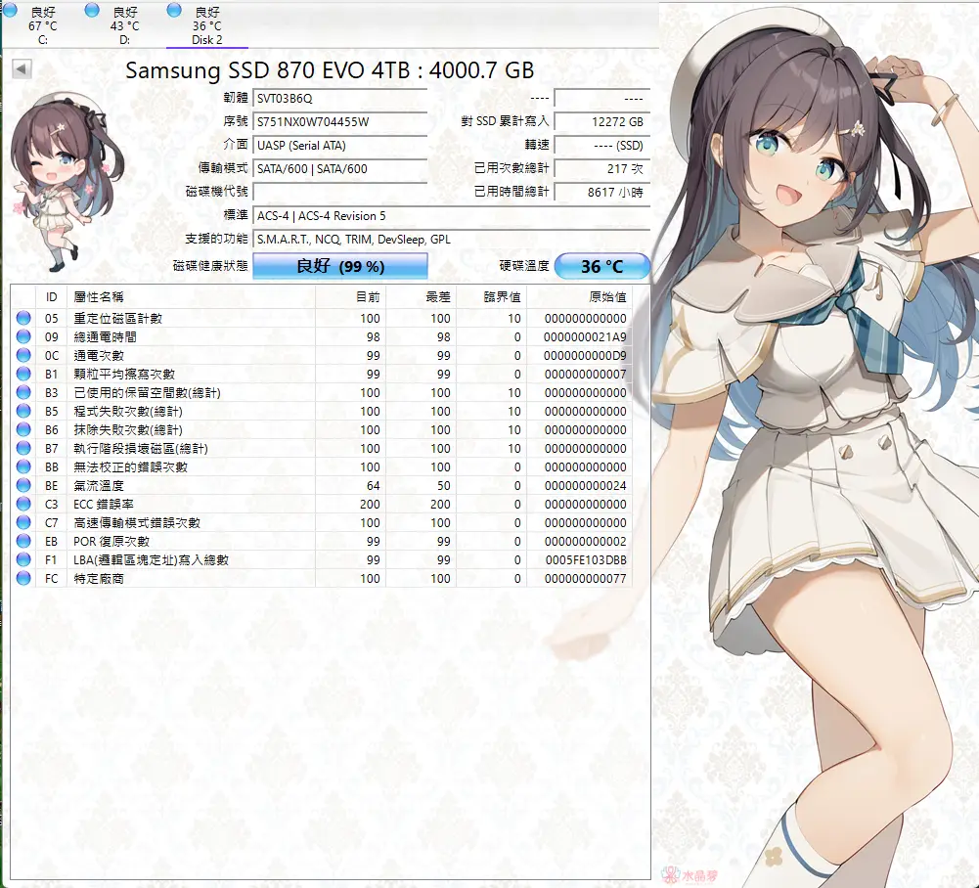Click status orb for C3 ECC 錯誤率
The image size is (979, 888).
(x=24, y=504)
